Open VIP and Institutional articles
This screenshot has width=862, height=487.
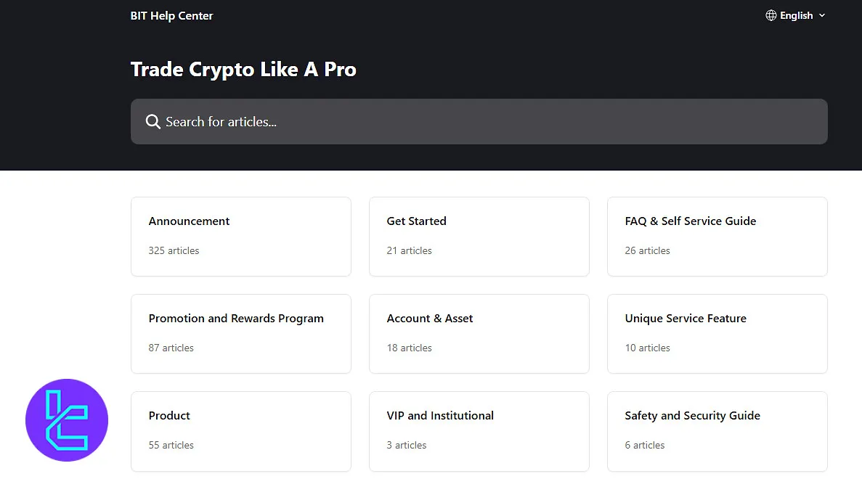(479, 430)
